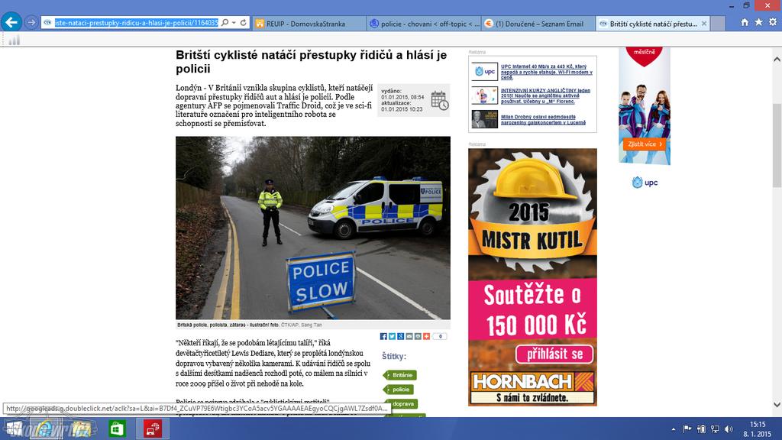The height and width of the screenshot is (440, 782).
Task: Click the HORNBACH logo in the ad
Action: [532, 382]
